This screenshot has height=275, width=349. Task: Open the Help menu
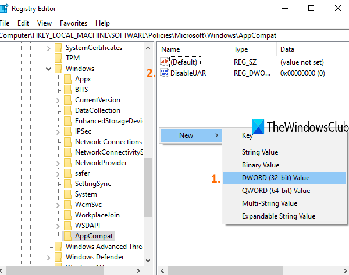click(102, 23)
